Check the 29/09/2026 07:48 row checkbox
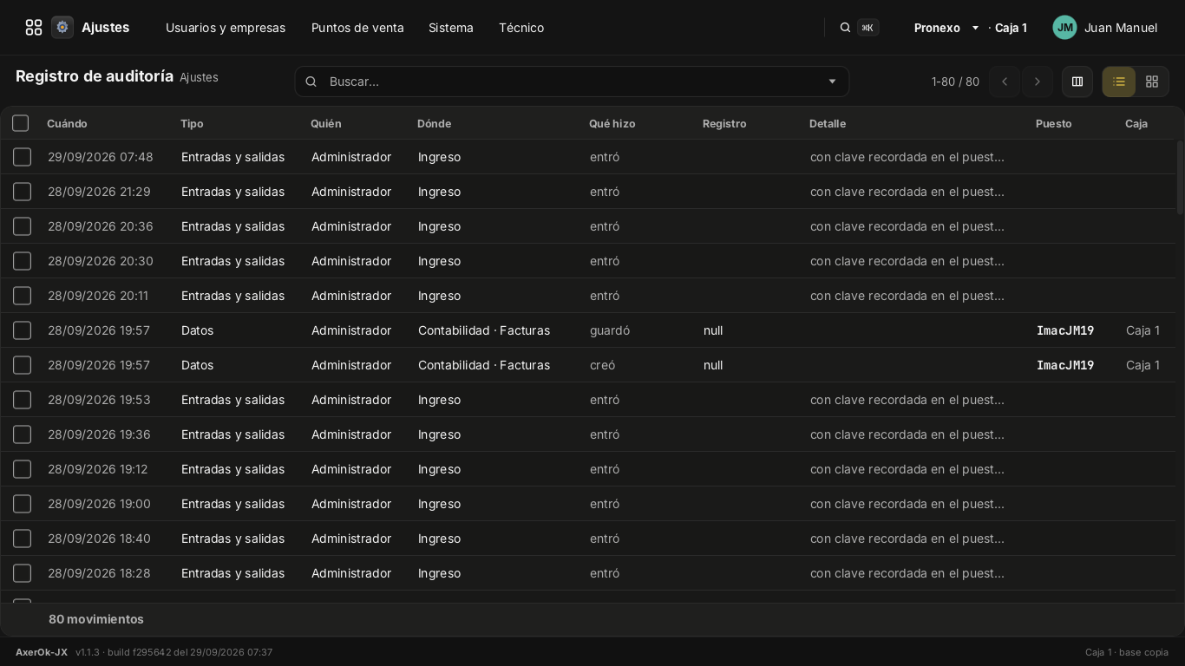 tap(23, 157)
